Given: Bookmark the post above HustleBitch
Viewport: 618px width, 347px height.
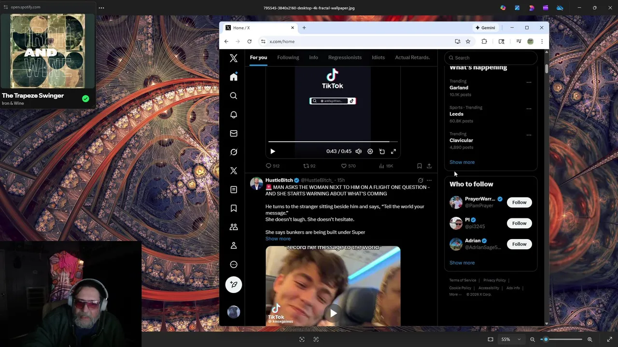Looking at the screenshot, I should pos(419,166).
